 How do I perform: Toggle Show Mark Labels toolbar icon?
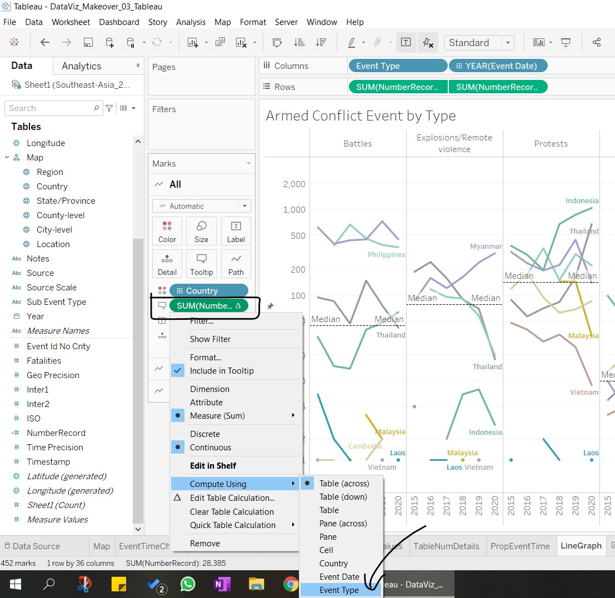tap(406, 43)
